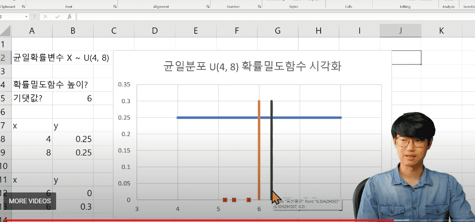
Task: Click the MORE VIDEOS button
Action: (30, 201)
